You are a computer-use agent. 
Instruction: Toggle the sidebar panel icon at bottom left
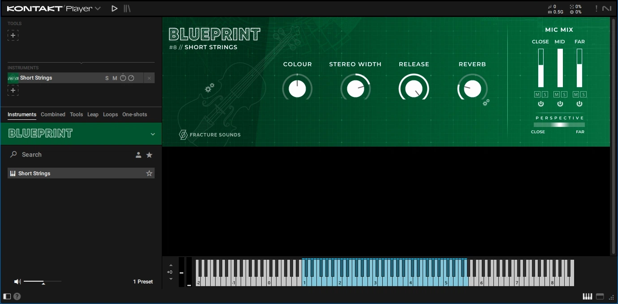pos(7,296)
